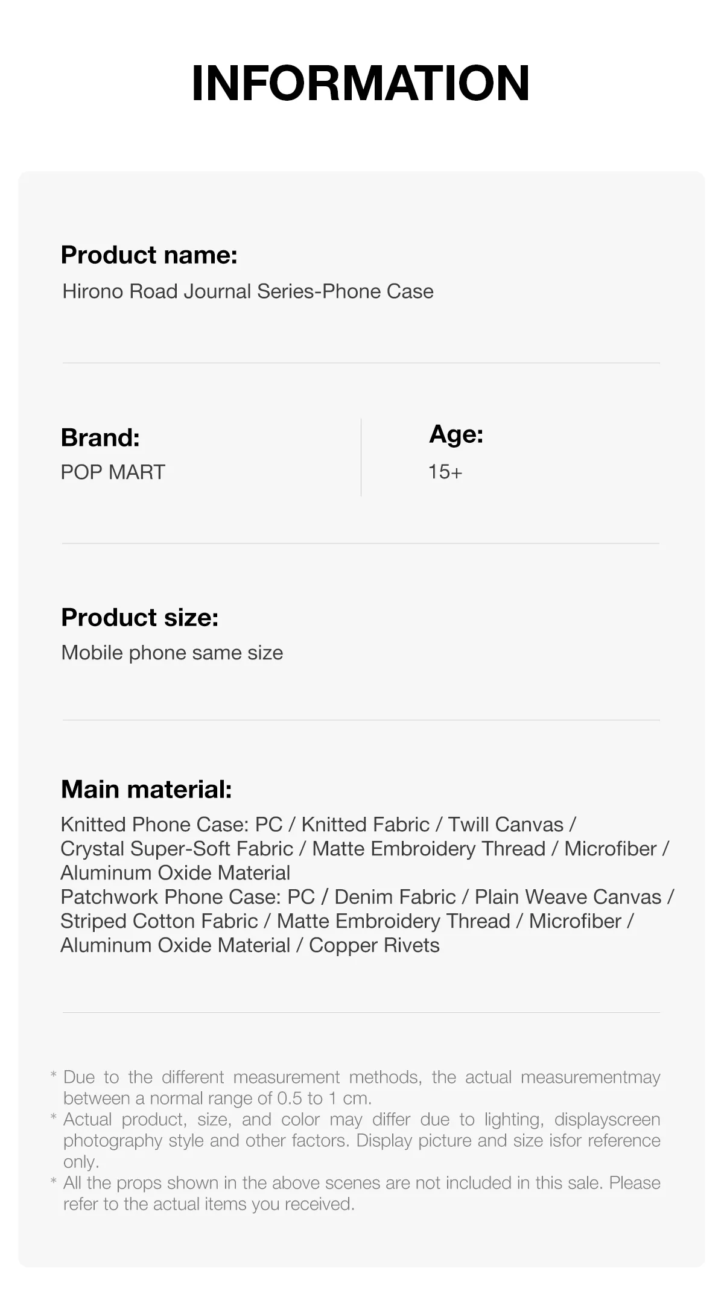Click the Copper Rivets text
This screenshot has height=1303, width=724.
click(374, 945)
